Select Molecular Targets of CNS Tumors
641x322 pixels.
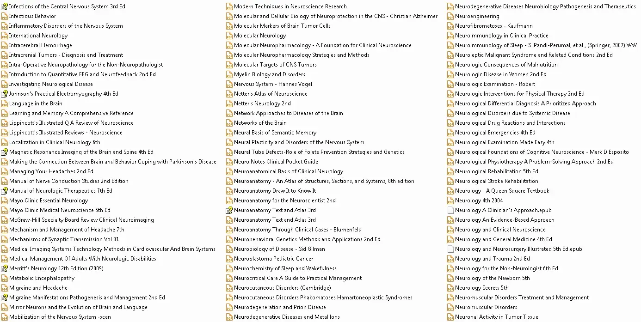click(x=275, y=65)
